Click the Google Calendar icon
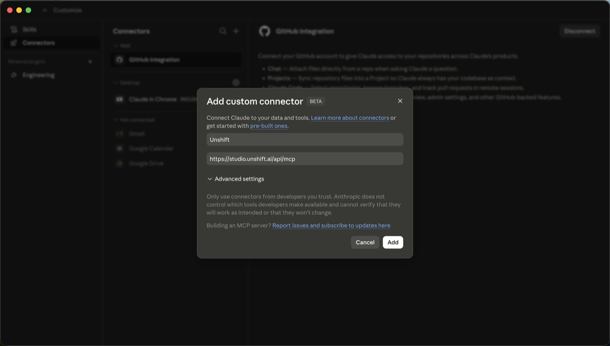This screenshot has width=610, height=346. point(119,149)
